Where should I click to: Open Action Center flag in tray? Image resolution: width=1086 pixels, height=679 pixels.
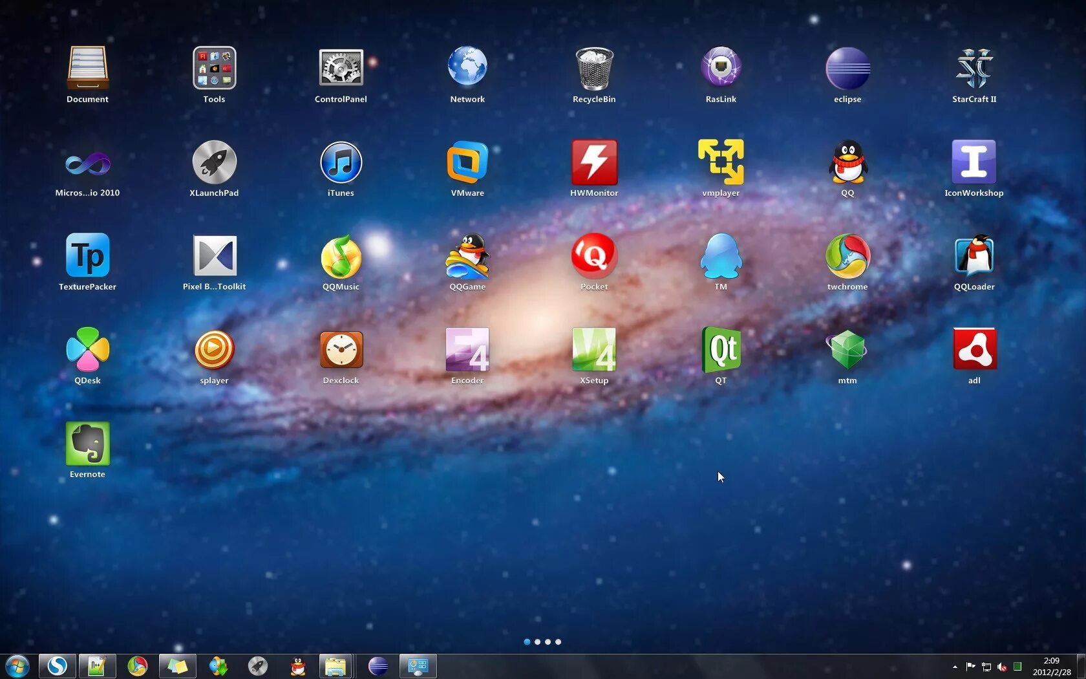(x=970, y=667)
